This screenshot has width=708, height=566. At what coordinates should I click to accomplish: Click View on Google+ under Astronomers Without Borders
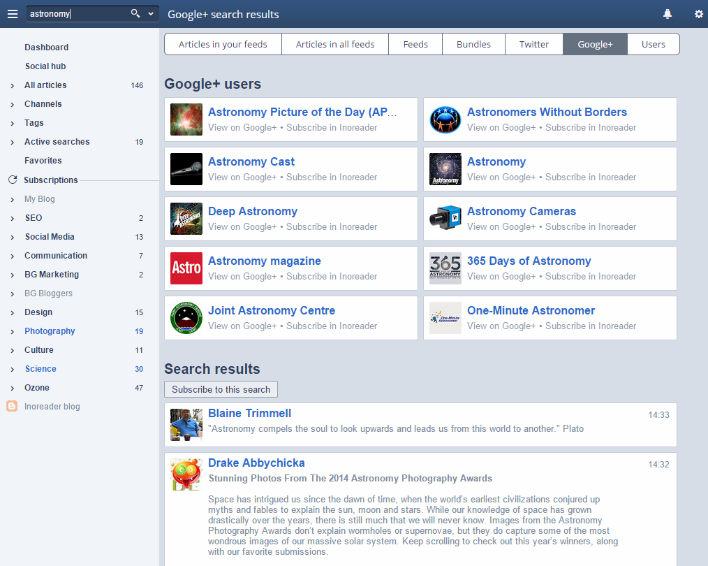[501, 127]
